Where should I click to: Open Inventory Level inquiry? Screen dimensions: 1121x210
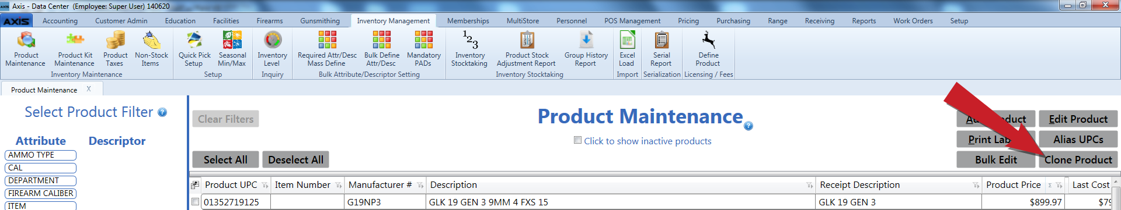(272, 49)
